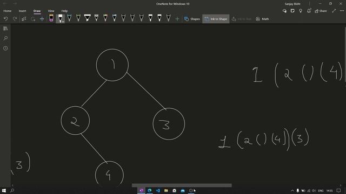Open the Shapes gallery
346x194 pixels.
[x=192, y=19]
